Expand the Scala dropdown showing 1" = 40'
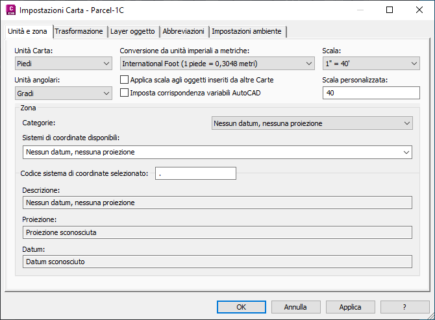 pos(371,64)
